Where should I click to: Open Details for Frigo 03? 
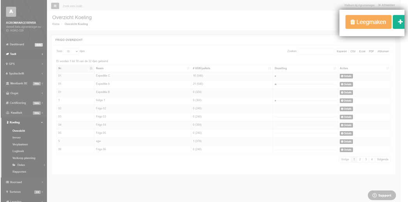coord(346,117)
